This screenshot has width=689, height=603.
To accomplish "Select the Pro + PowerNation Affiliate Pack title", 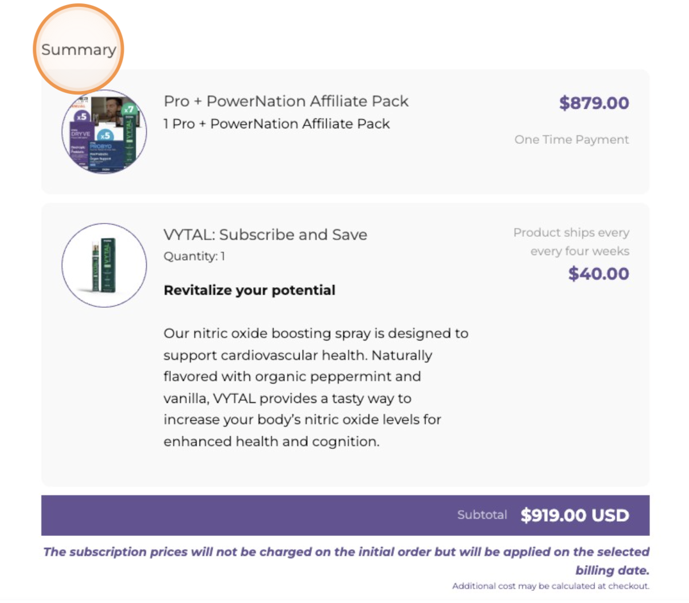I will (x=286, y=101).
